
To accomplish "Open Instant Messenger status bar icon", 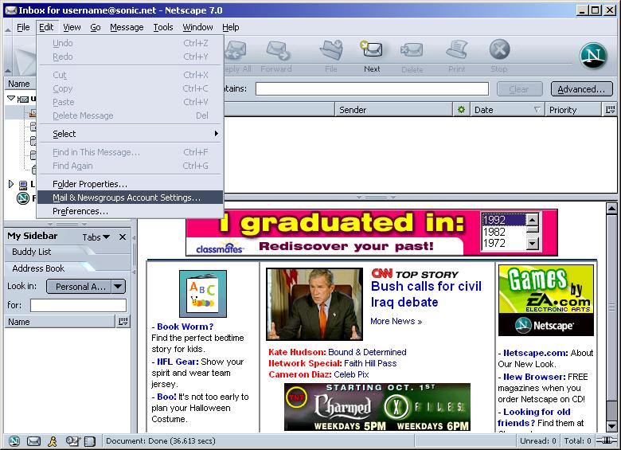I will pos(53,441).
